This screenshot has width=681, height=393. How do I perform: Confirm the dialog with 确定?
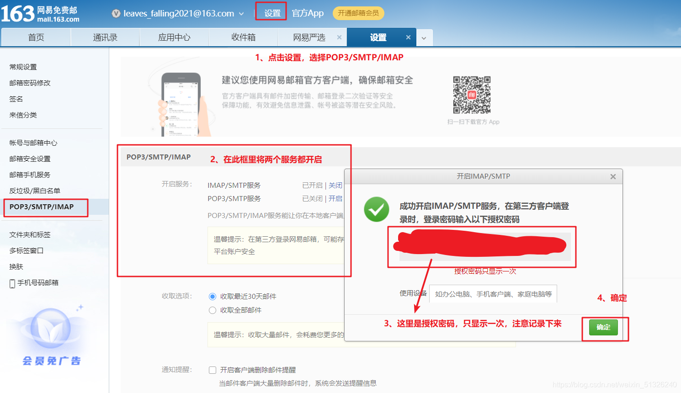[x=603, y=327]
